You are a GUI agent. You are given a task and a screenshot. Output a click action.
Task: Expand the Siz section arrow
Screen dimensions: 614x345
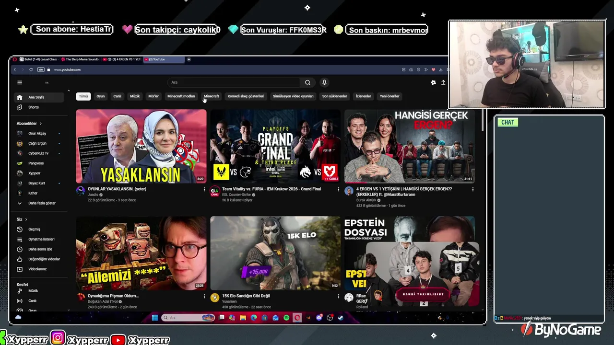[26, 219]
